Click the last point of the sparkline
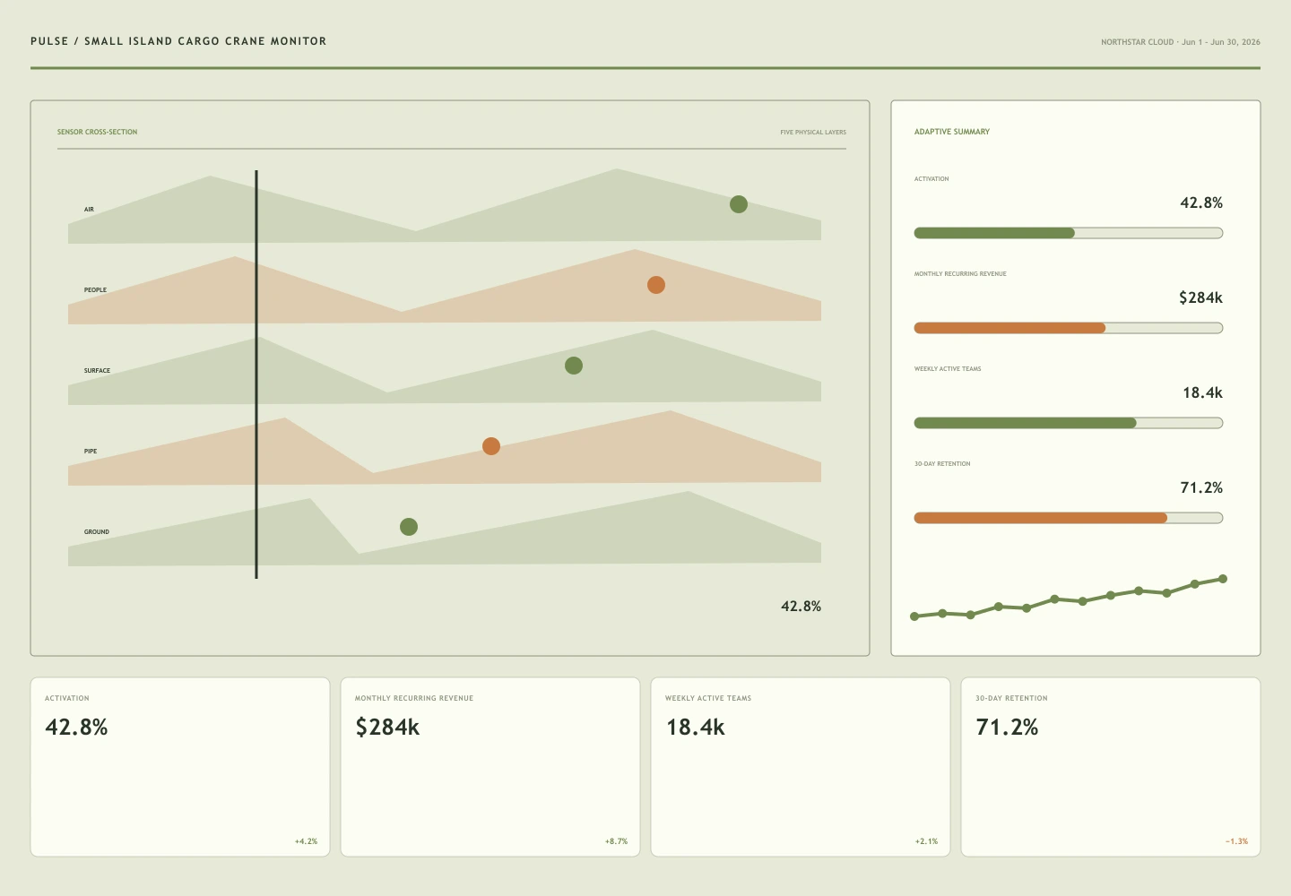Image resolution: width=1291 pixels, height=896 pixels. (x=1223, y=579)
